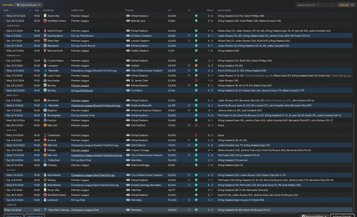
Task: Click the Sheffield United badge on 30/12/2023
Action: coord(45,21)
